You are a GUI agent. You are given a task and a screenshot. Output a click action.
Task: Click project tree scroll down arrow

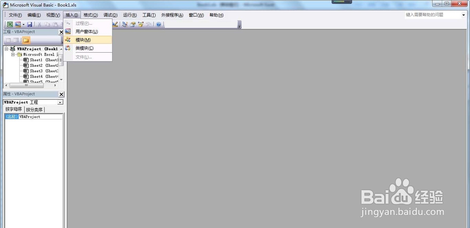(61, 79)
